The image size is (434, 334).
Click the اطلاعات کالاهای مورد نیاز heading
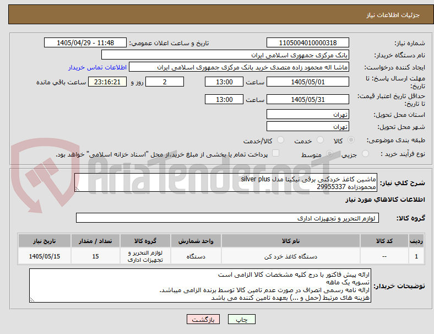(385, 200)
